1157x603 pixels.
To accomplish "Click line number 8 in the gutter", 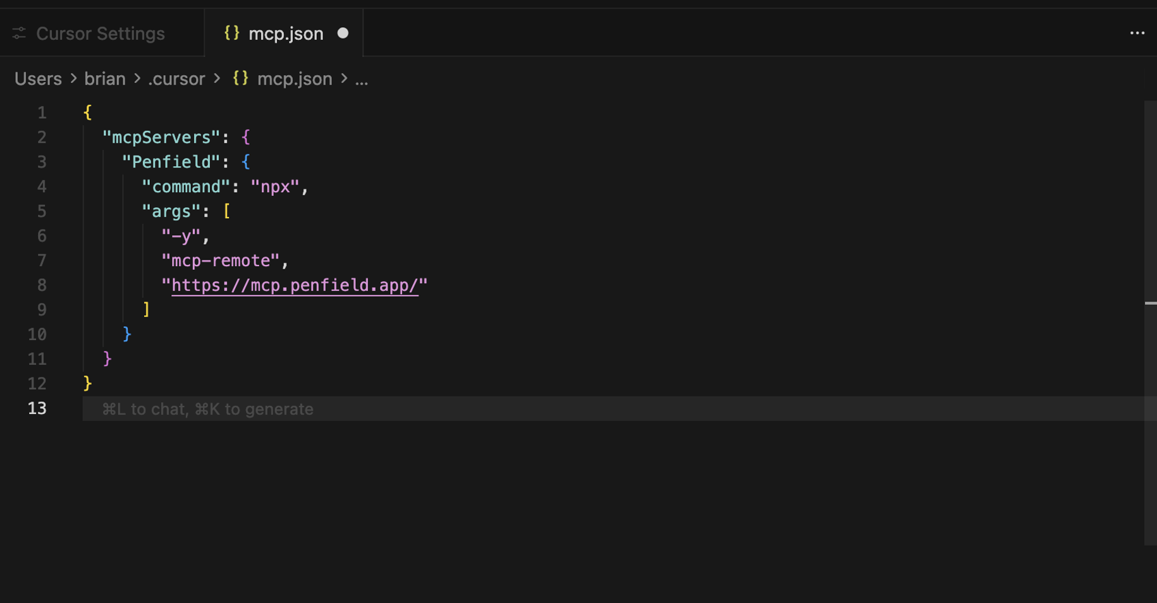I will [x=42, y=285].
